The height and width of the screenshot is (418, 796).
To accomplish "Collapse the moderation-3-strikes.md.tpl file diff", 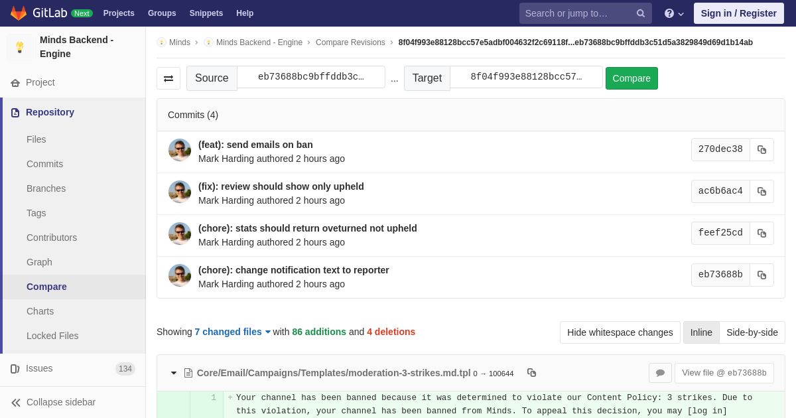I will pos(174,373).
